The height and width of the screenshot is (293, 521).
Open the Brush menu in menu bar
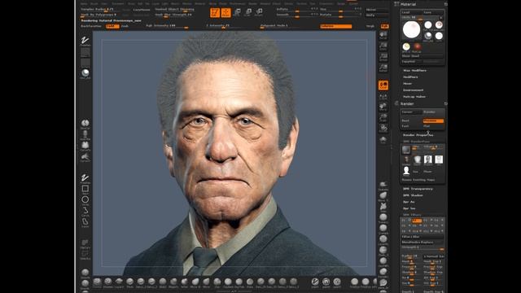click(x=94, y=3)
